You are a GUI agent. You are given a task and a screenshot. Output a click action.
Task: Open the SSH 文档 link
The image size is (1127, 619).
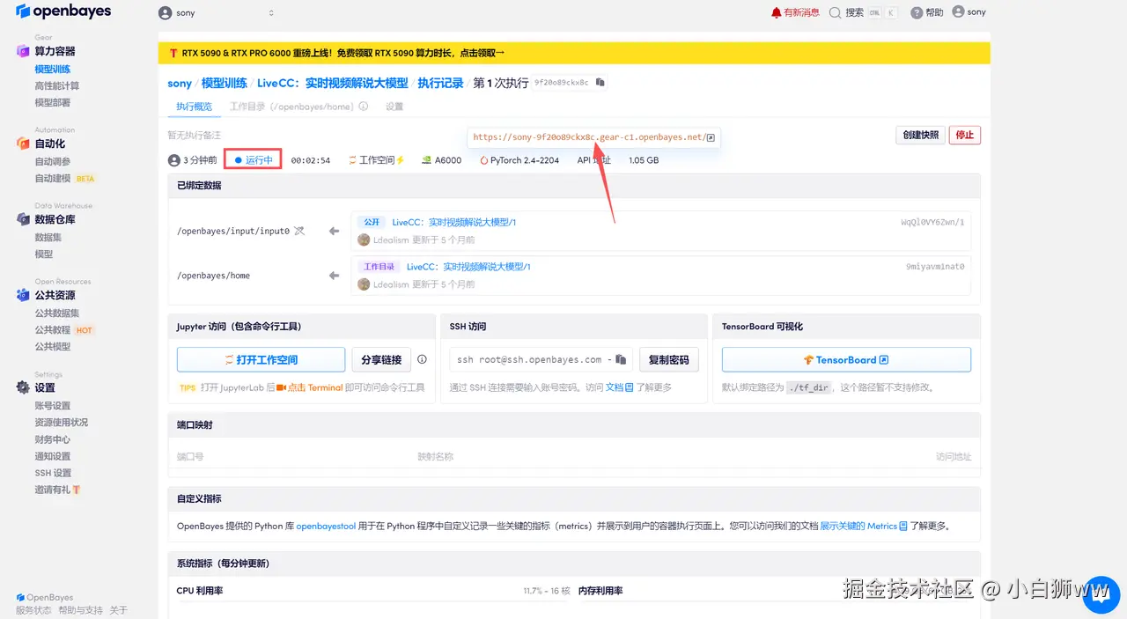[620, 387]
